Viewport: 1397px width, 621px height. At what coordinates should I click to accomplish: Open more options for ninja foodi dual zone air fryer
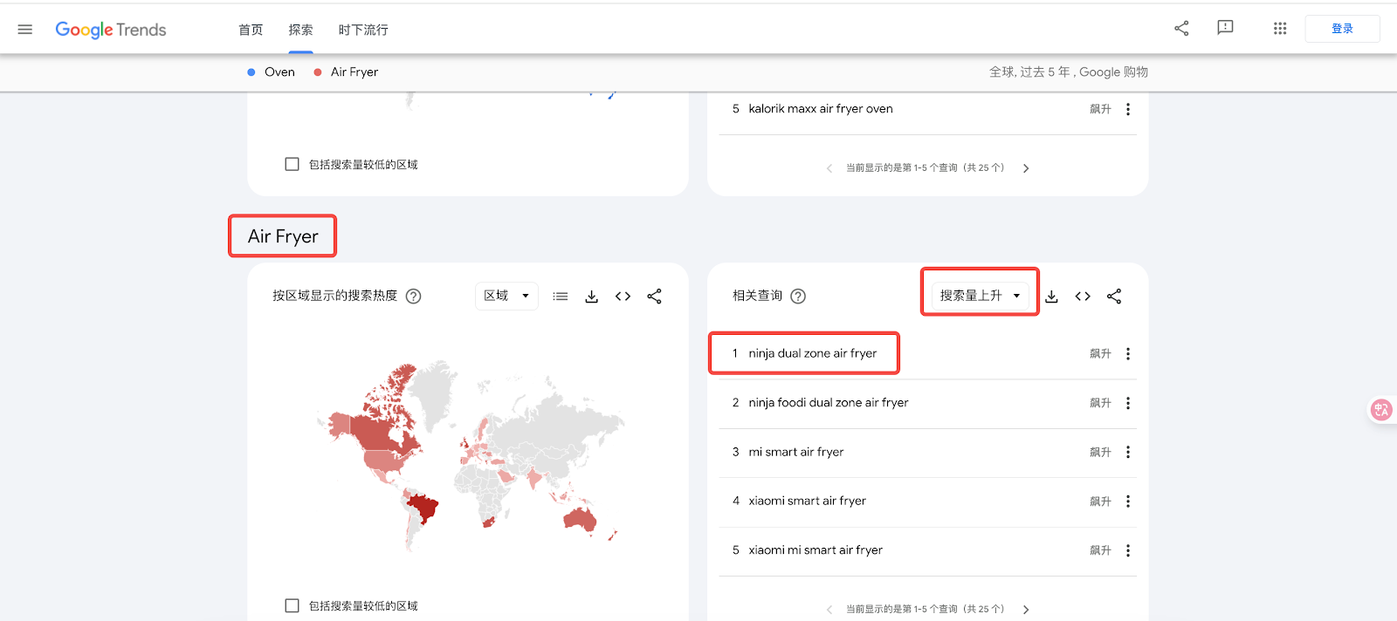point(1128,403)
